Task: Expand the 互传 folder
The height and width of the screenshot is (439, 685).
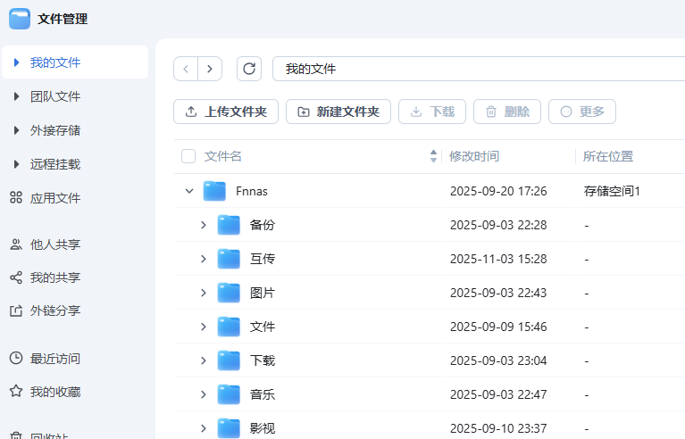Action: click(204, 259)
